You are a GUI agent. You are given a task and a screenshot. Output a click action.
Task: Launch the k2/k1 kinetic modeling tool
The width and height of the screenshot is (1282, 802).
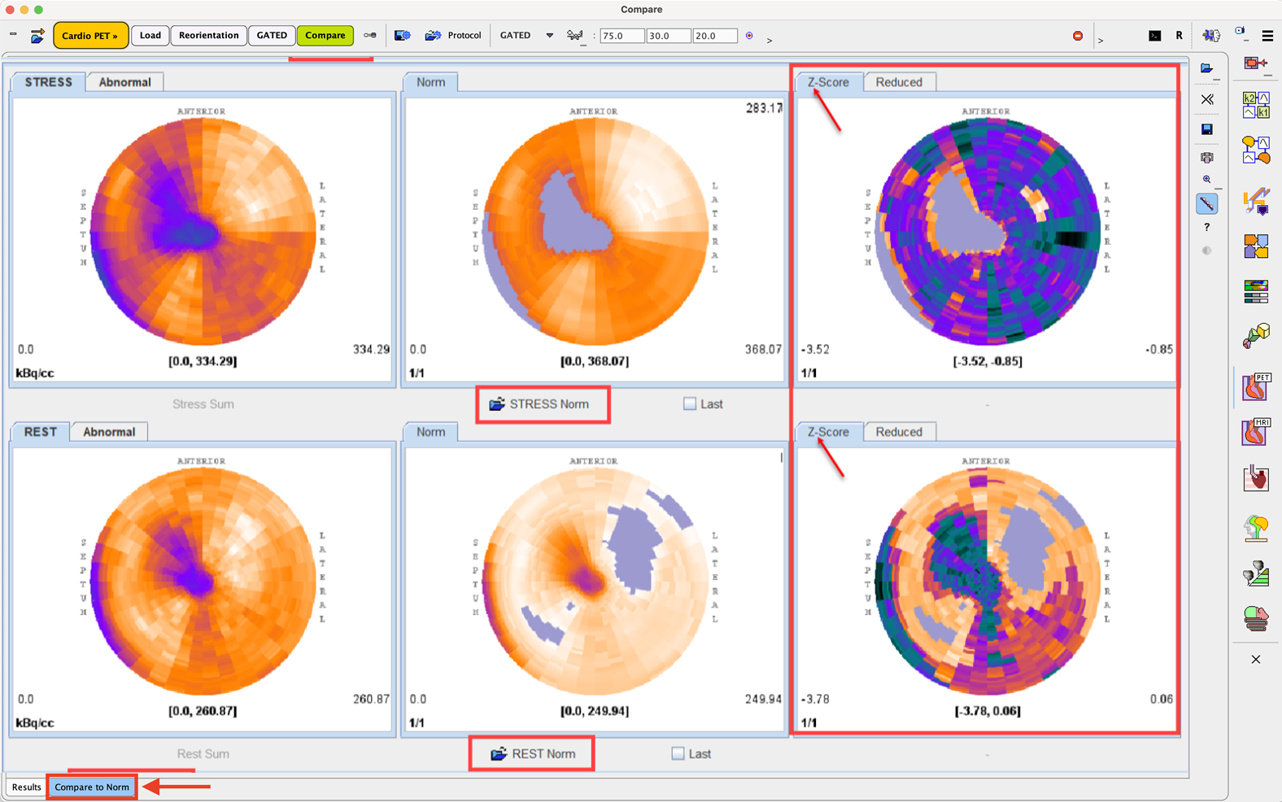click(x=1256, y=105)
